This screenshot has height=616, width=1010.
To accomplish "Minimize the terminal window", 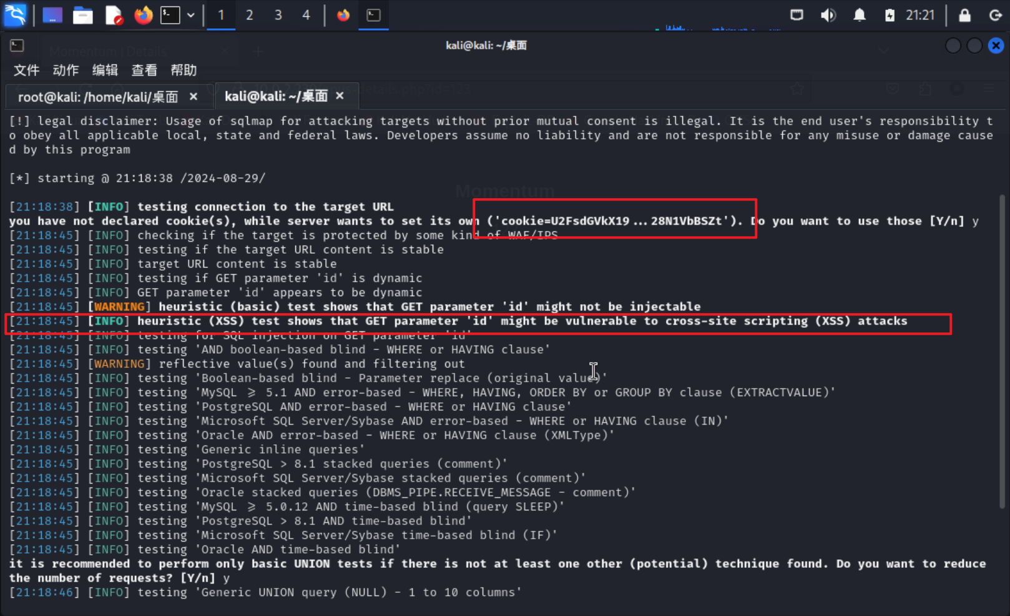I will (x=953, y=46).
